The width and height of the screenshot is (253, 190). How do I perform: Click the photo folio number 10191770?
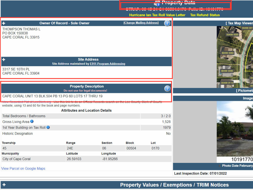coord(242,159)
